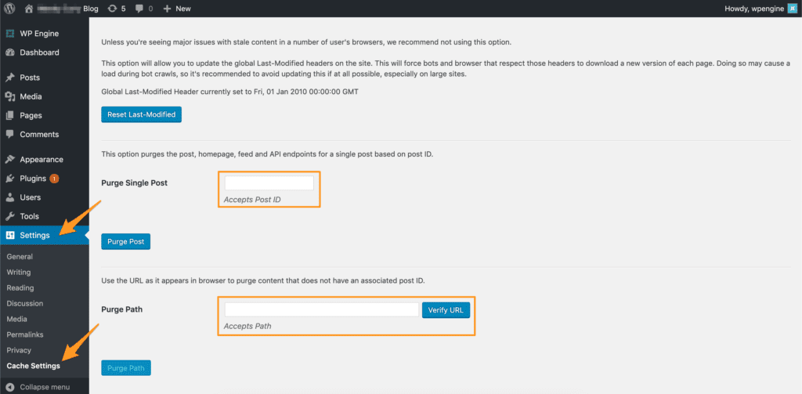Go to Permalinks settings submenu
The width and height of the screenshot is (802, 394).
coord(25,334)
